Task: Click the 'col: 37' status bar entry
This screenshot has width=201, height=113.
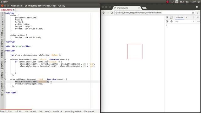Action: [x=18, y=112]
